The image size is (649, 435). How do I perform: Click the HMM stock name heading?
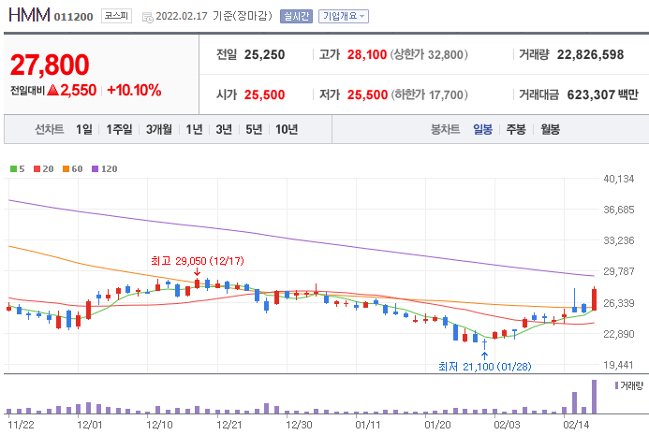coord(29,15)
